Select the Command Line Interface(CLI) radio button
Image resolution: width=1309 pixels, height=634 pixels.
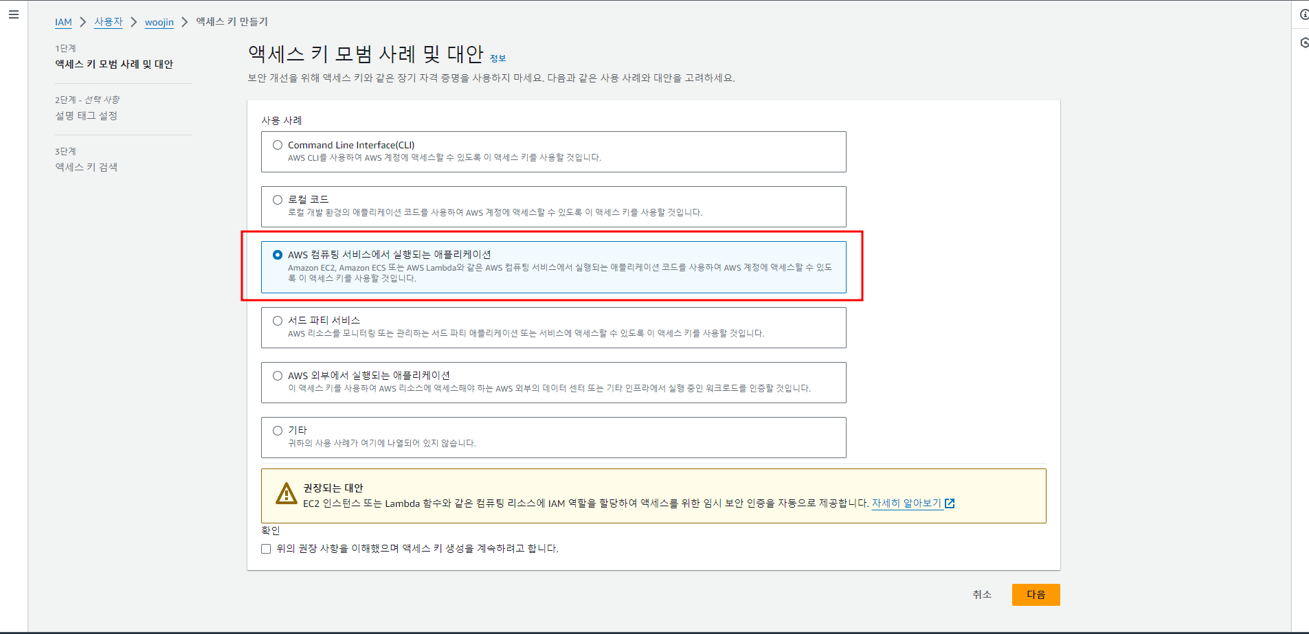pos(277,144)
